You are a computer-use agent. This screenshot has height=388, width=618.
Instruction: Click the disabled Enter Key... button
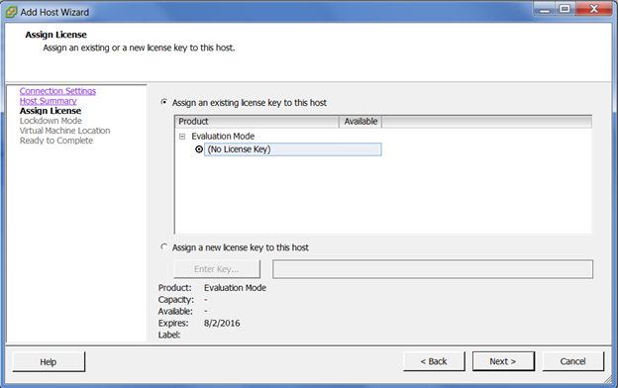216,269
